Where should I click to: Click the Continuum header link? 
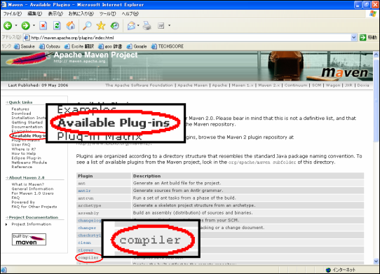pos(296,85)
